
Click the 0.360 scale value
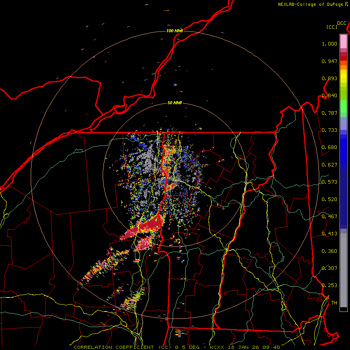coord(329,251)
